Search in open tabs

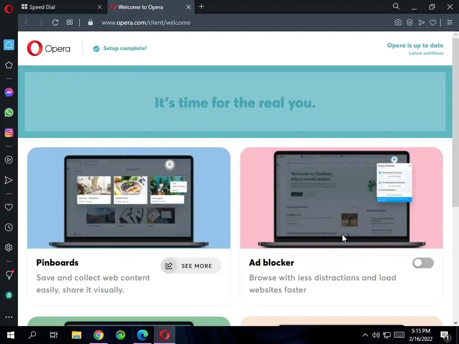pos(396,6)
